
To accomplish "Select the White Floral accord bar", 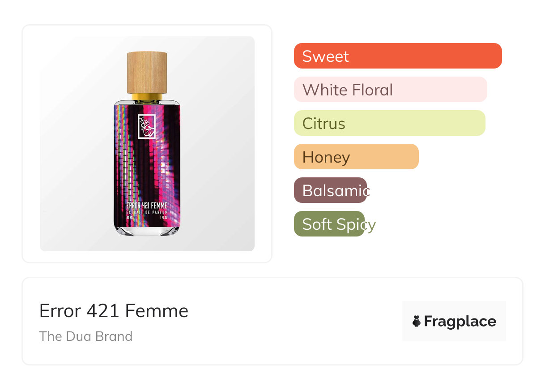I will pos(390,90).
